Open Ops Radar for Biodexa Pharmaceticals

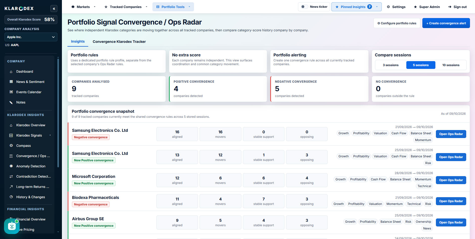pyautogui.click(x=451, y=201)
